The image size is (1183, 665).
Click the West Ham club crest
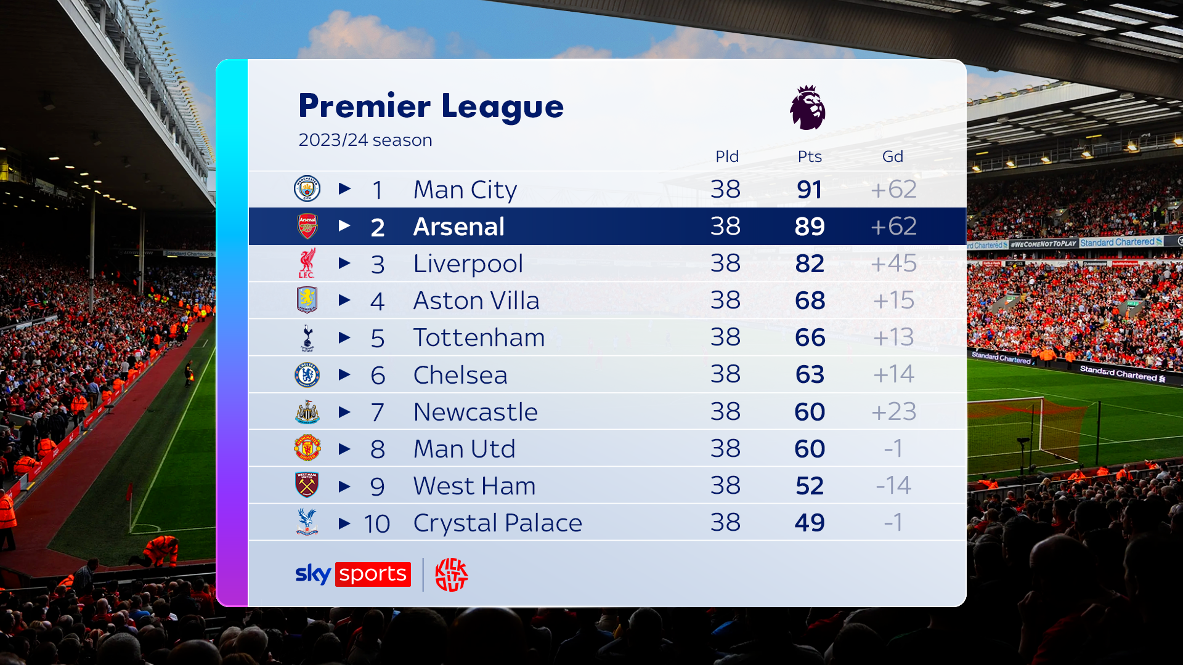[x=307, y=486]
